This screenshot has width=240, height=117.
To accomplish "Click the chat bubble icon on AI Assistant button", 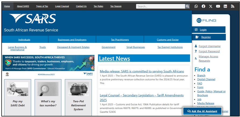I will pyautogui.click(x=189, y=111).
